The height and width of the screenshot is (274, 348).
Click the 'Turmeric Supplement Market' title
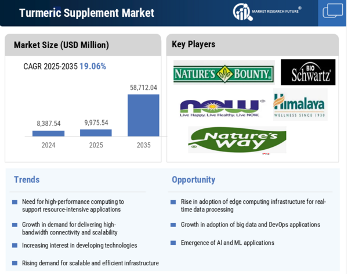coord(87,13)
